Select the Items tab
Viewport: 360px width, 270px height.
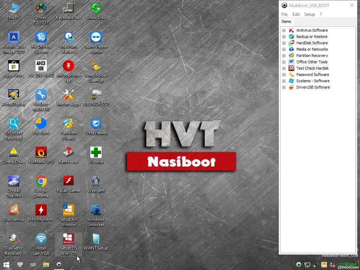click(286, 21)
